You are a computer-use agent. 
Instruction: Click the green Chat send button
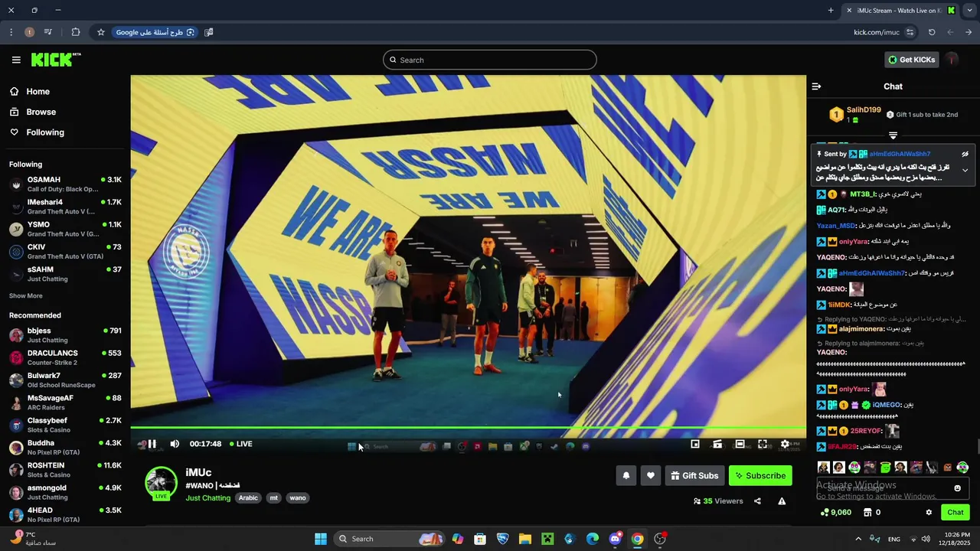(x=955, y=513)
